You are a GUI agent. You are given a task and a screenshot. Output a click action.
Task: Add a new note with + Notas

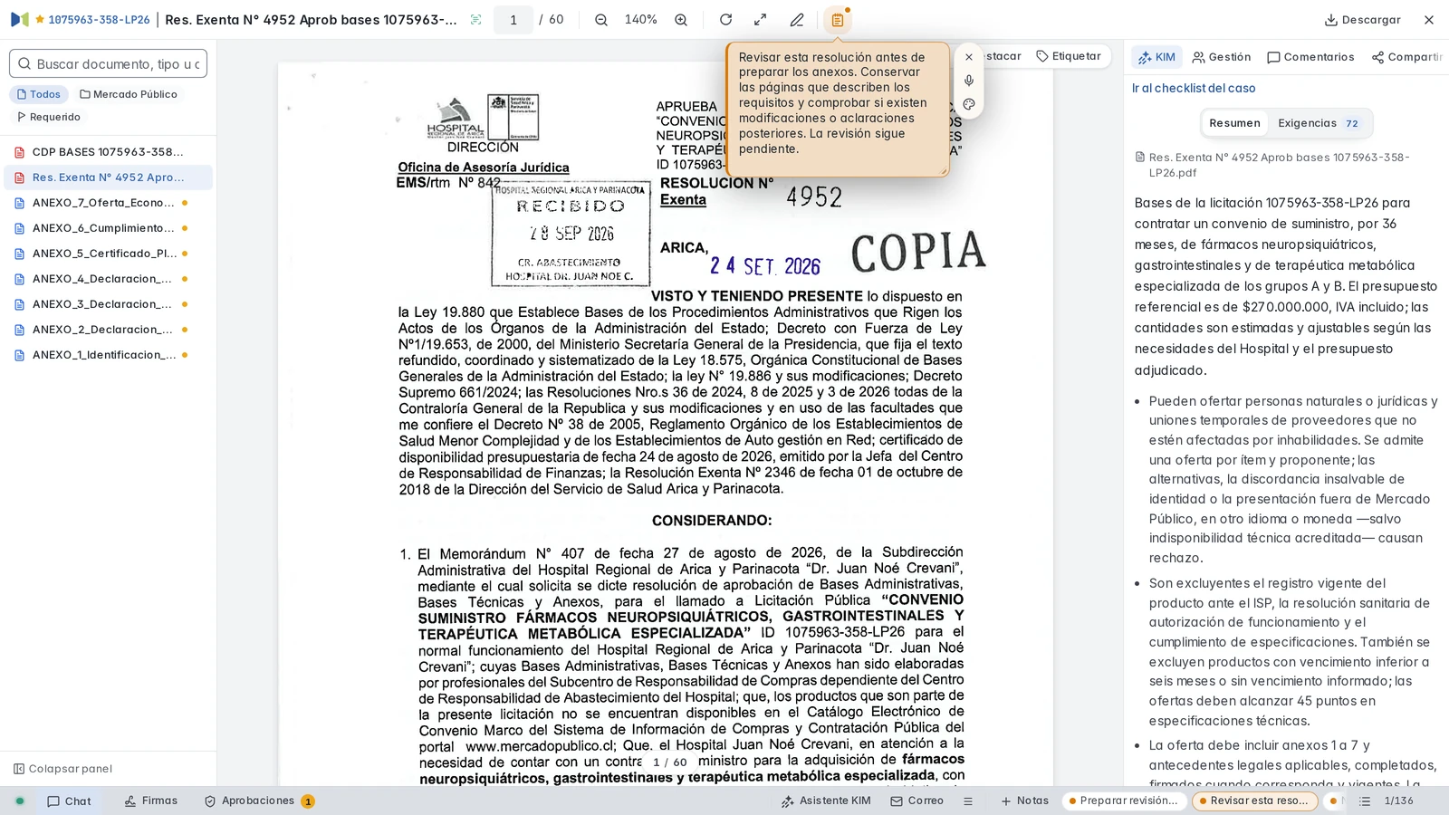[1024, 801]
